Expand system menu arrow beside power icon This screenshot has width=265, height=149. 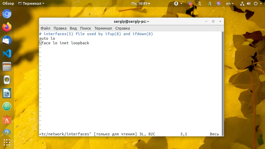pyautogui.click(x=261, y=4)
